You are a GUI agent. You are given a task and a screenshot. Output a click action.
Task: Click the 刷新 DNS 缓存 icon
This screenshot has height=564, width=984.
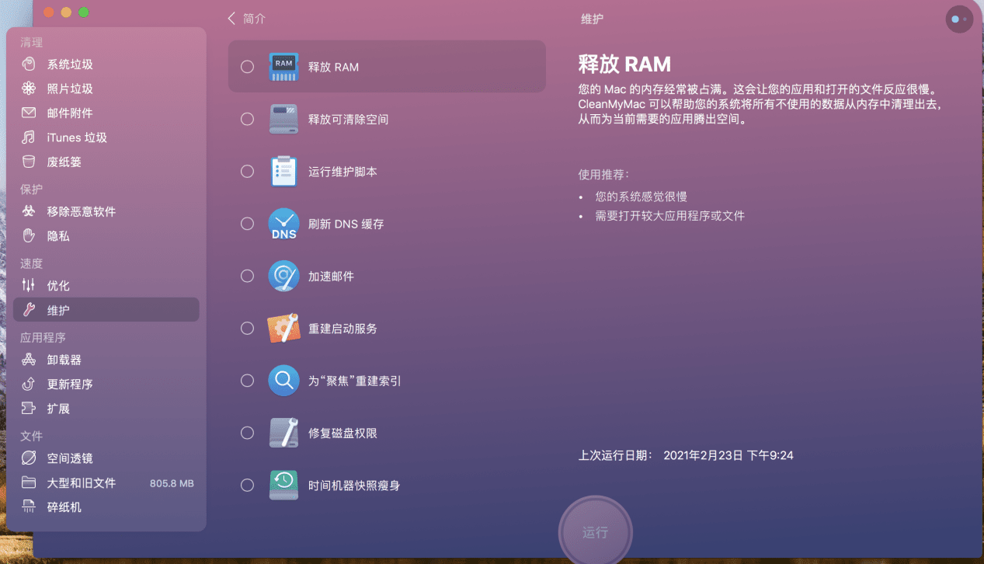[x=283, y=224]
